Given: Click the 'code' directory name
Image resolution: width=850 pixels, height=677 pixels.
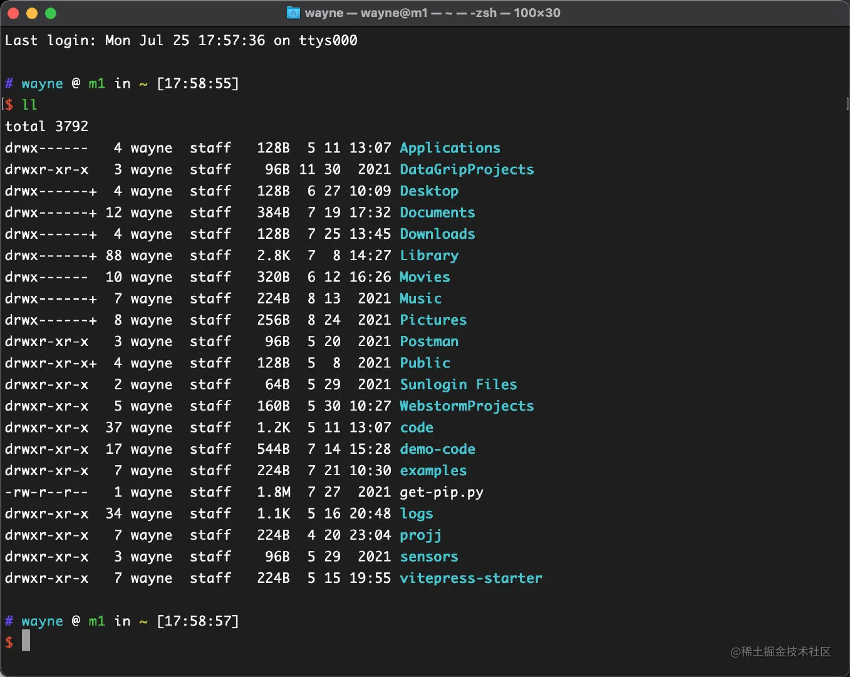Looking at the screenshot, I should tap(417, 428).
